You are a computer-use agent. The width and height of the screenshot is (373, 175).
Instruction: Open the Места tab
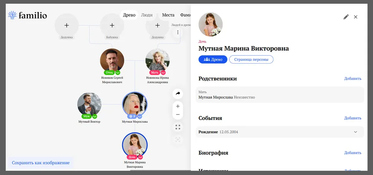(168, 15)
